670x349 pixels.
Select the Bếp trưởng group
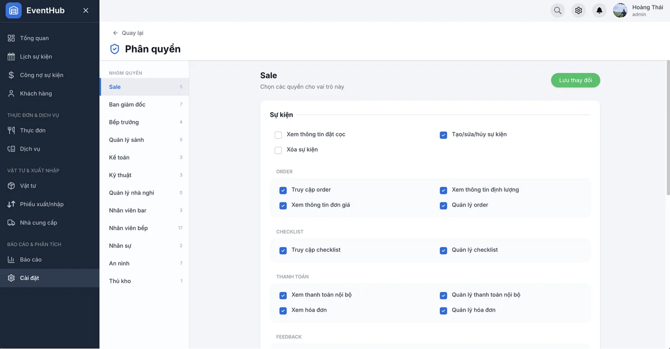coord(144,122)
